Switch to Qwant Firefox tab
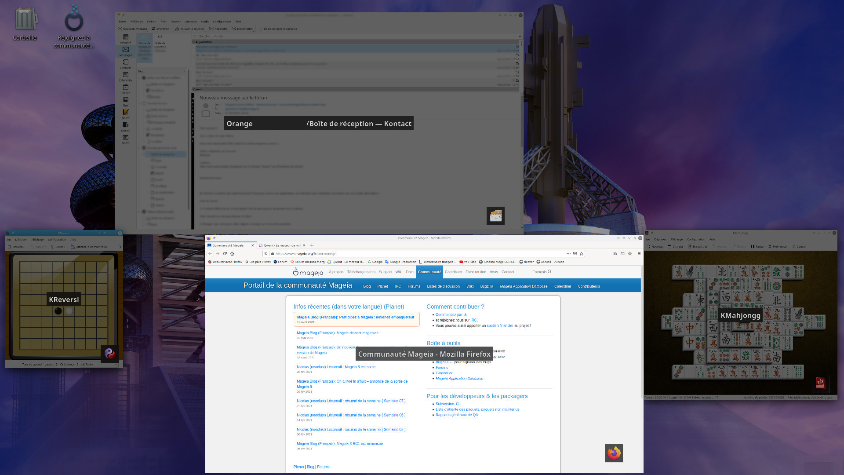The image size is (844, 475). pyautogui.click(x=282, y=245)
